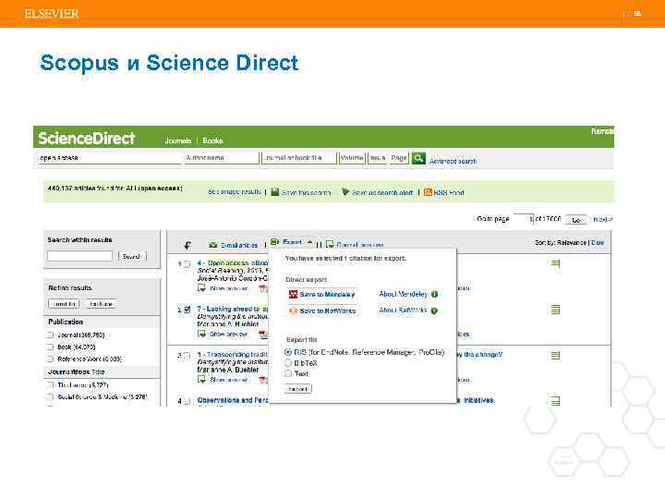Click the RefWorks logo icon

tap(293, 311)
